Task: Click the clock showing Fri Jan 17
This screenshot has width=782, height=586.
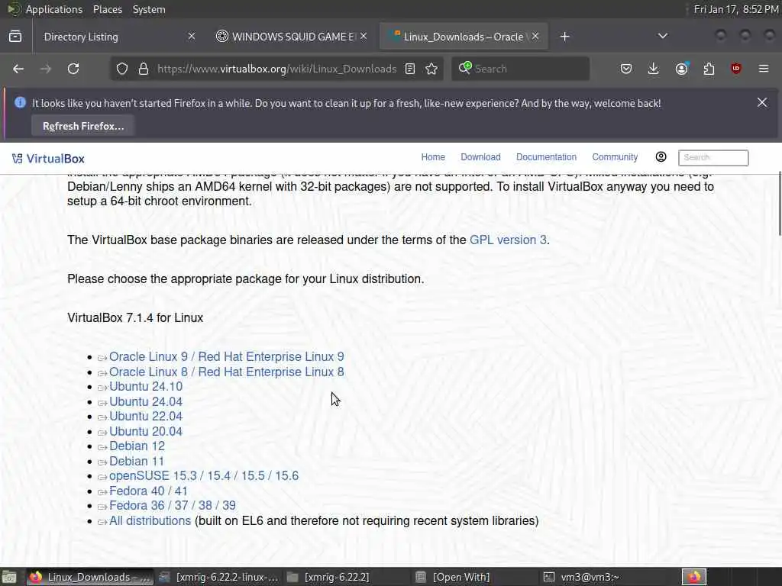Action: pos(736,9)
